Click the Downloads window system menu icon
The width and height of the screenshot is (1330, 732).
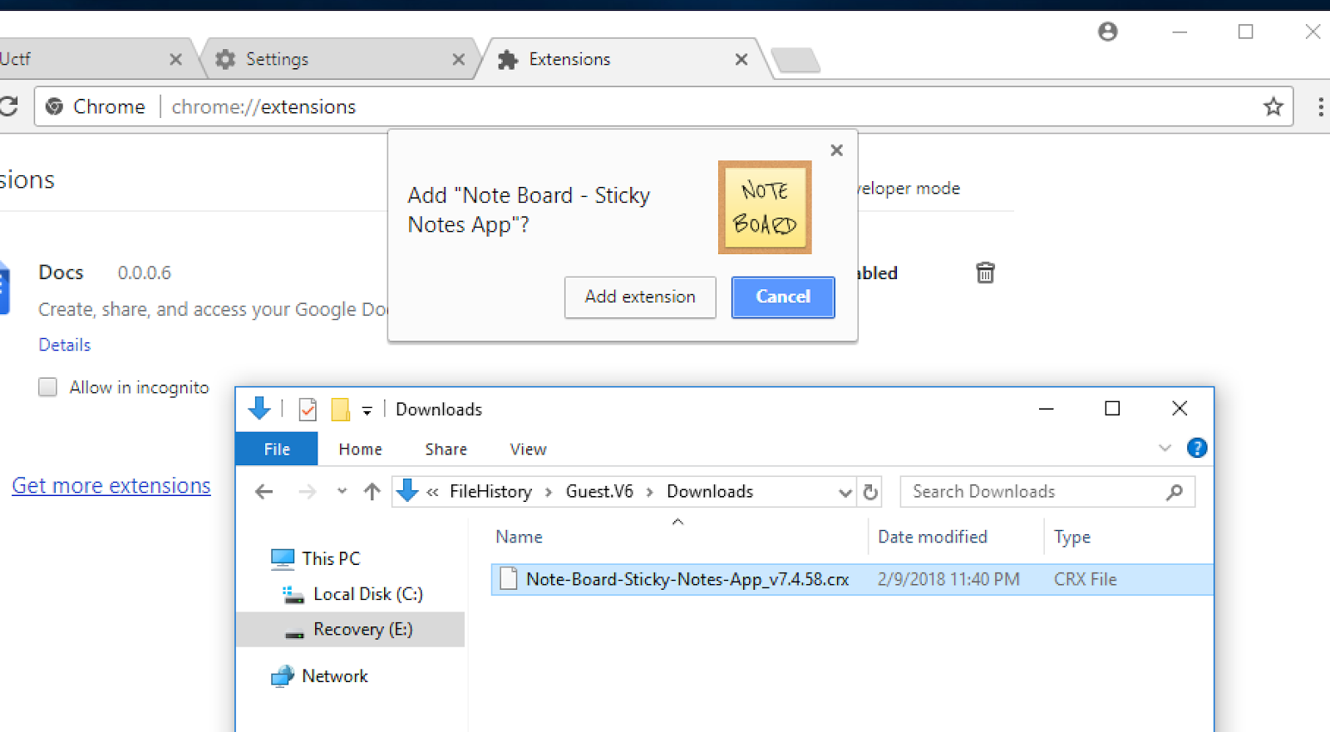click(x=259, y=409)
